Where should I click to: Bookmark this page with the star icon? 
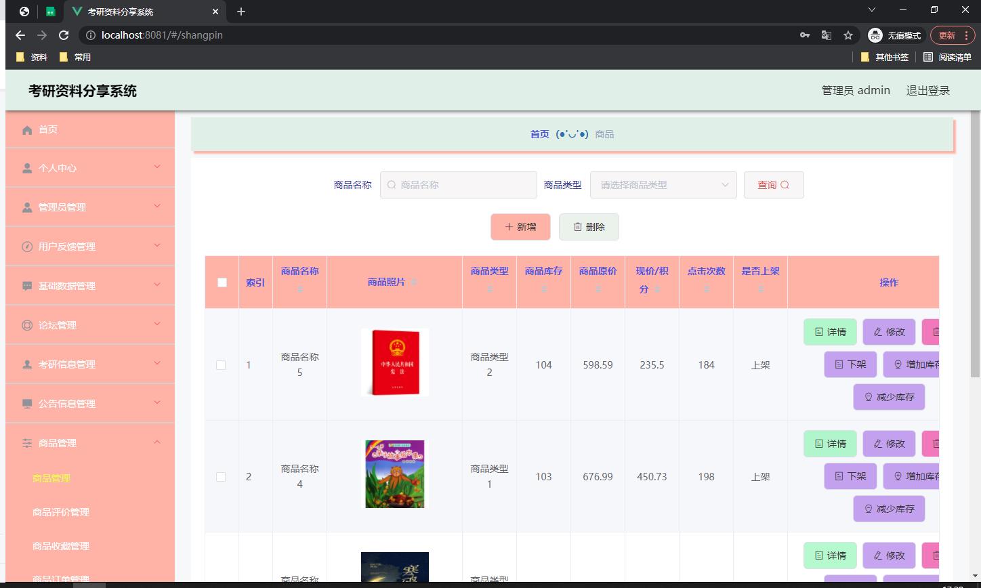click(848, 35)
